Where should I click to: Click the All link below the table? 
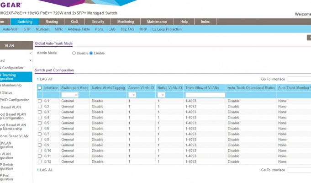click(x=50, y=170)
